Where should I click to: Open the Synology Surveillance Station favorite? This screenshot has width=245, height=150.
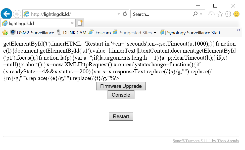tap(191, 33)
